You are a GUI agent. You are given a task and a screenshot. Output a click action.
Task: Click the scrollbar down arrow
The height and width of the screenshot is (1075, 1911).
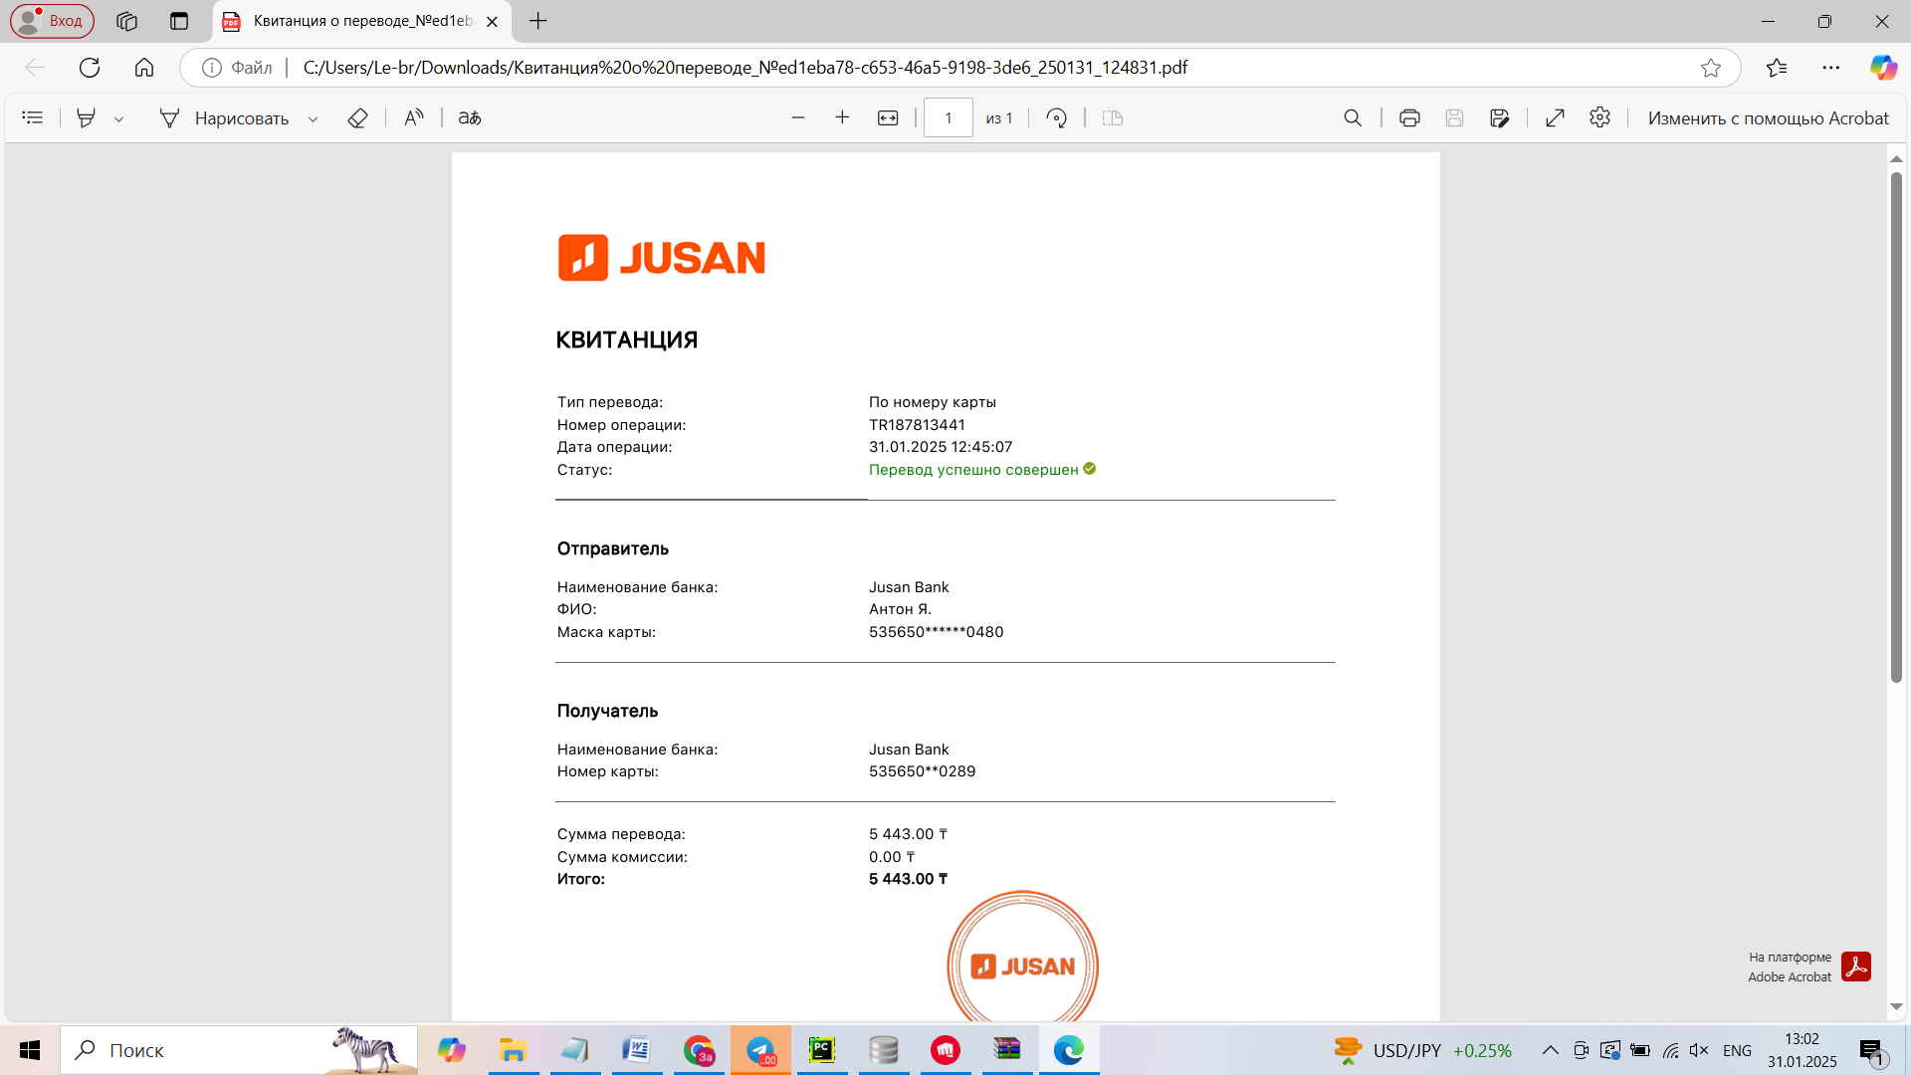pos(1896,1006)
